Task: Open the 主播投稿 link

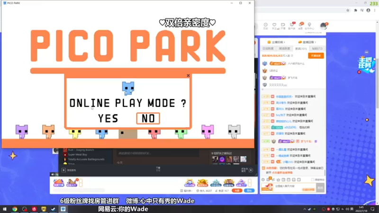Action: tap(276, 42)
